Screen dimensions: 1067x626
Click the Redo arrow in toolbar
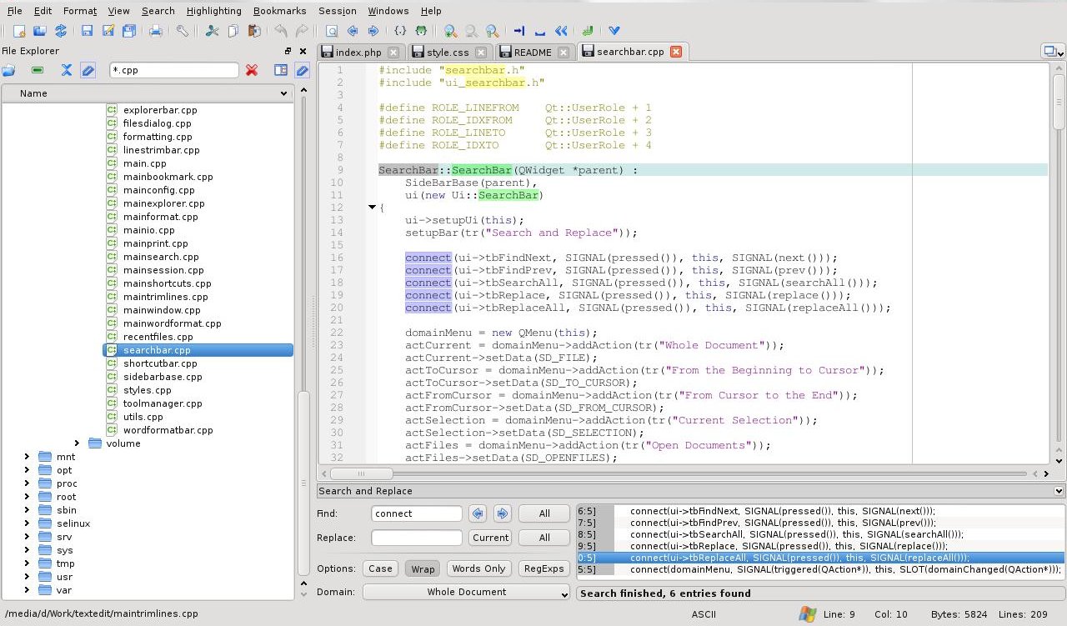tap(302, 31)
